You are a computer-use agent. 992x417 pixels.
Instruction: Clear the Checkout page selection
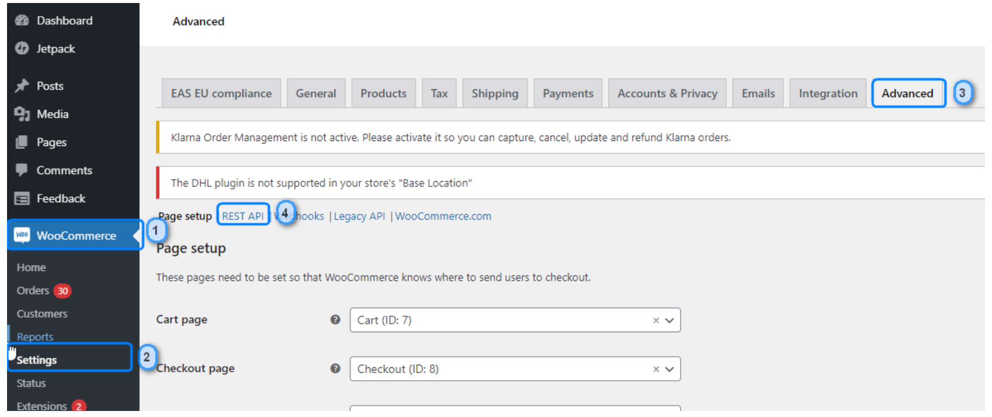pos(656,369)
